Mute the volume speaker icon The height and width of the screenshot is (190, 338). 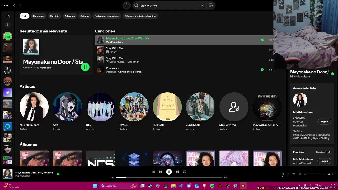(305, 174)
